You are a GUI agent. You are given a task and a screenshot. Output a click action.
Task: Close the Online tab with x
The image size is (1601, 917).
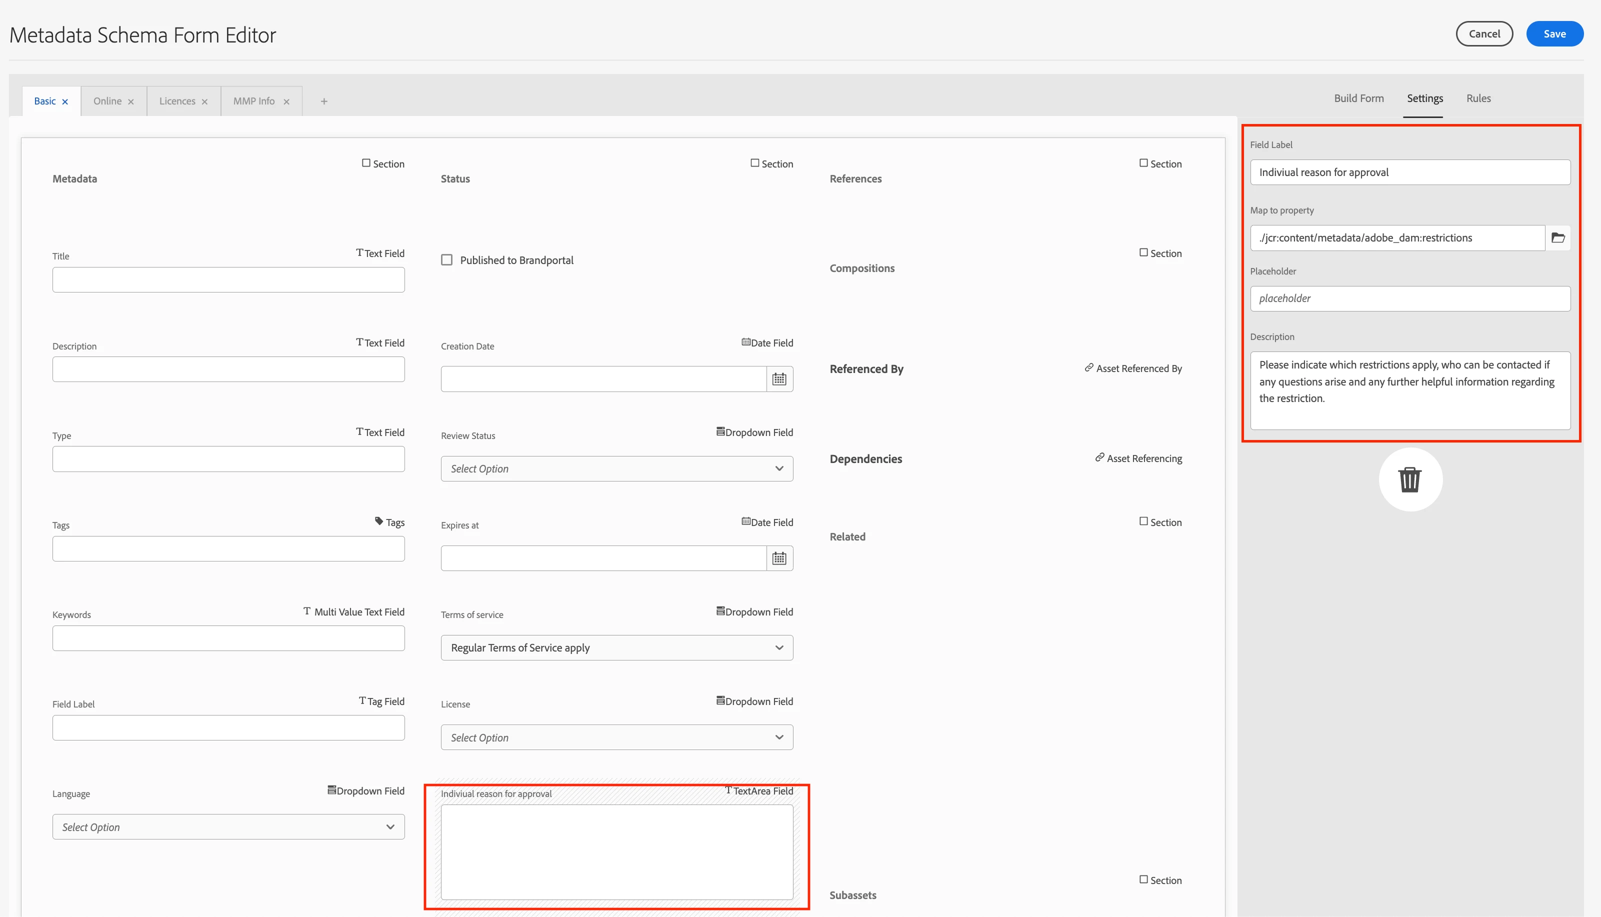(x=131, y=101)
